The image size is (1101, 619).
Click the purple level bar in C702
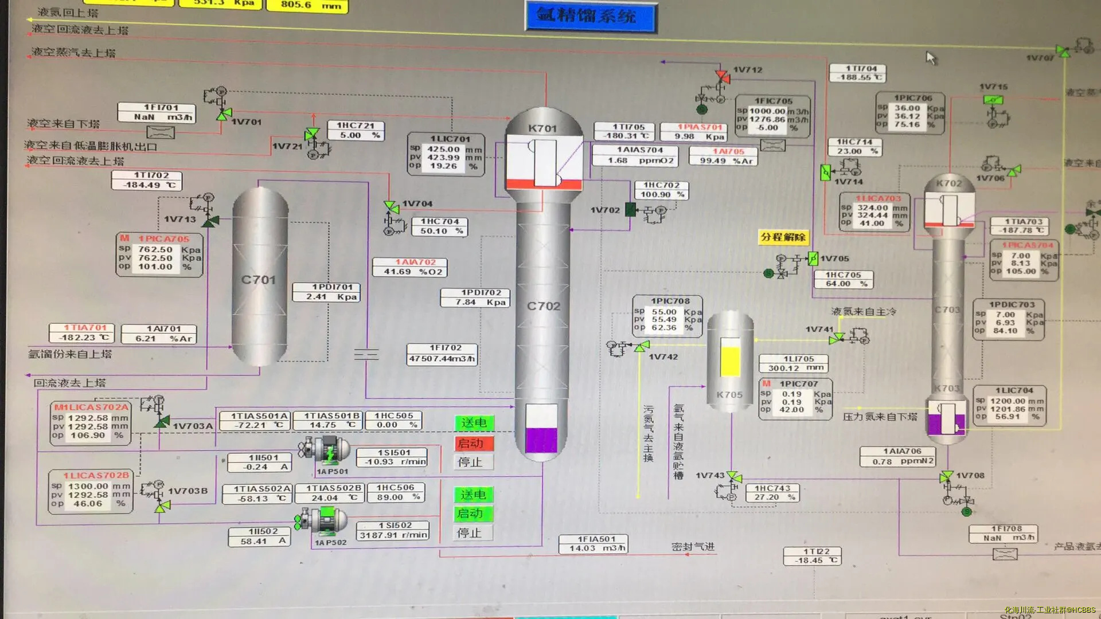(541, 440)
